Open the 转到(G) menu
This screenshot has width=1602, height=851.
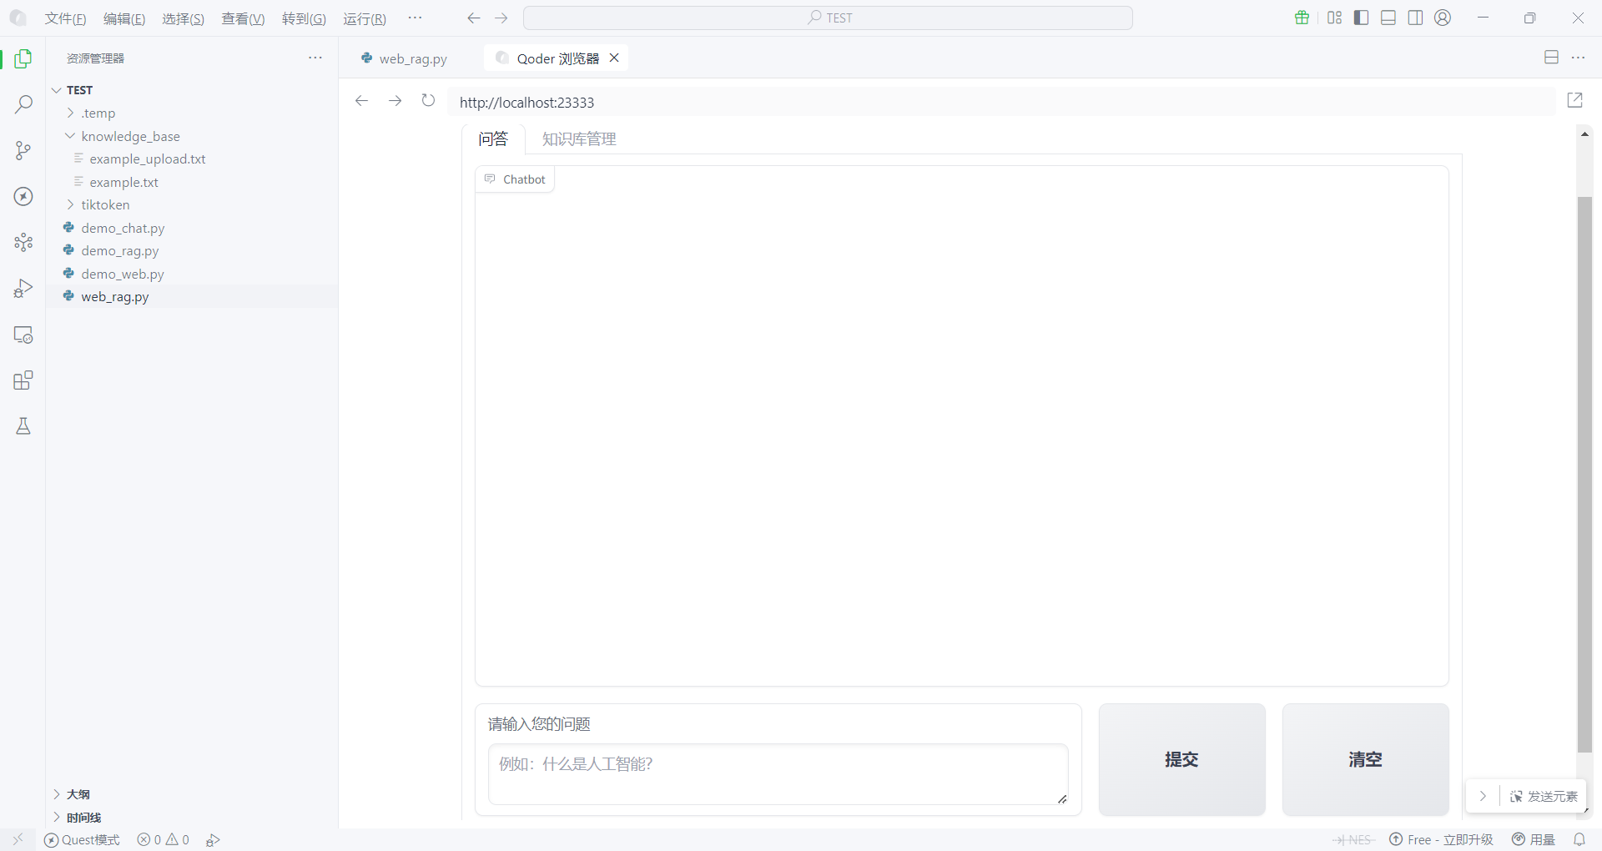[304, 18]
